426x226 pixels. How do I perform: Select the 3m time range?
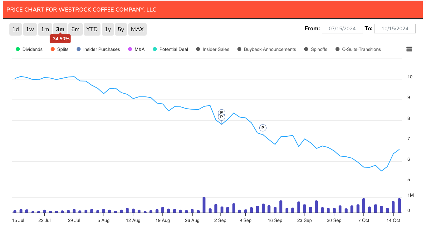(60, 29)
